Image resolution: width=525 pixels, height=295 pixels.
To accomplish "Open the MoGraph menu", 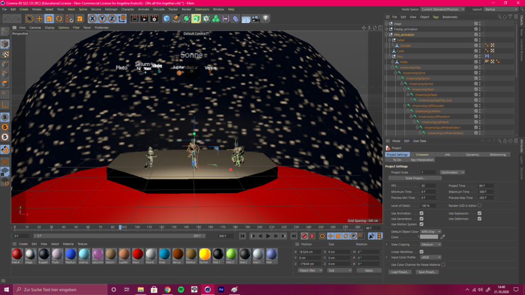I will coord(111,9).
